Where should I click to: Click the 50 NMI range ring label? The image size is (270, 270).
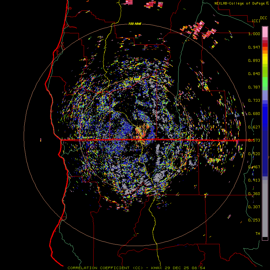(x=135, y=79)
